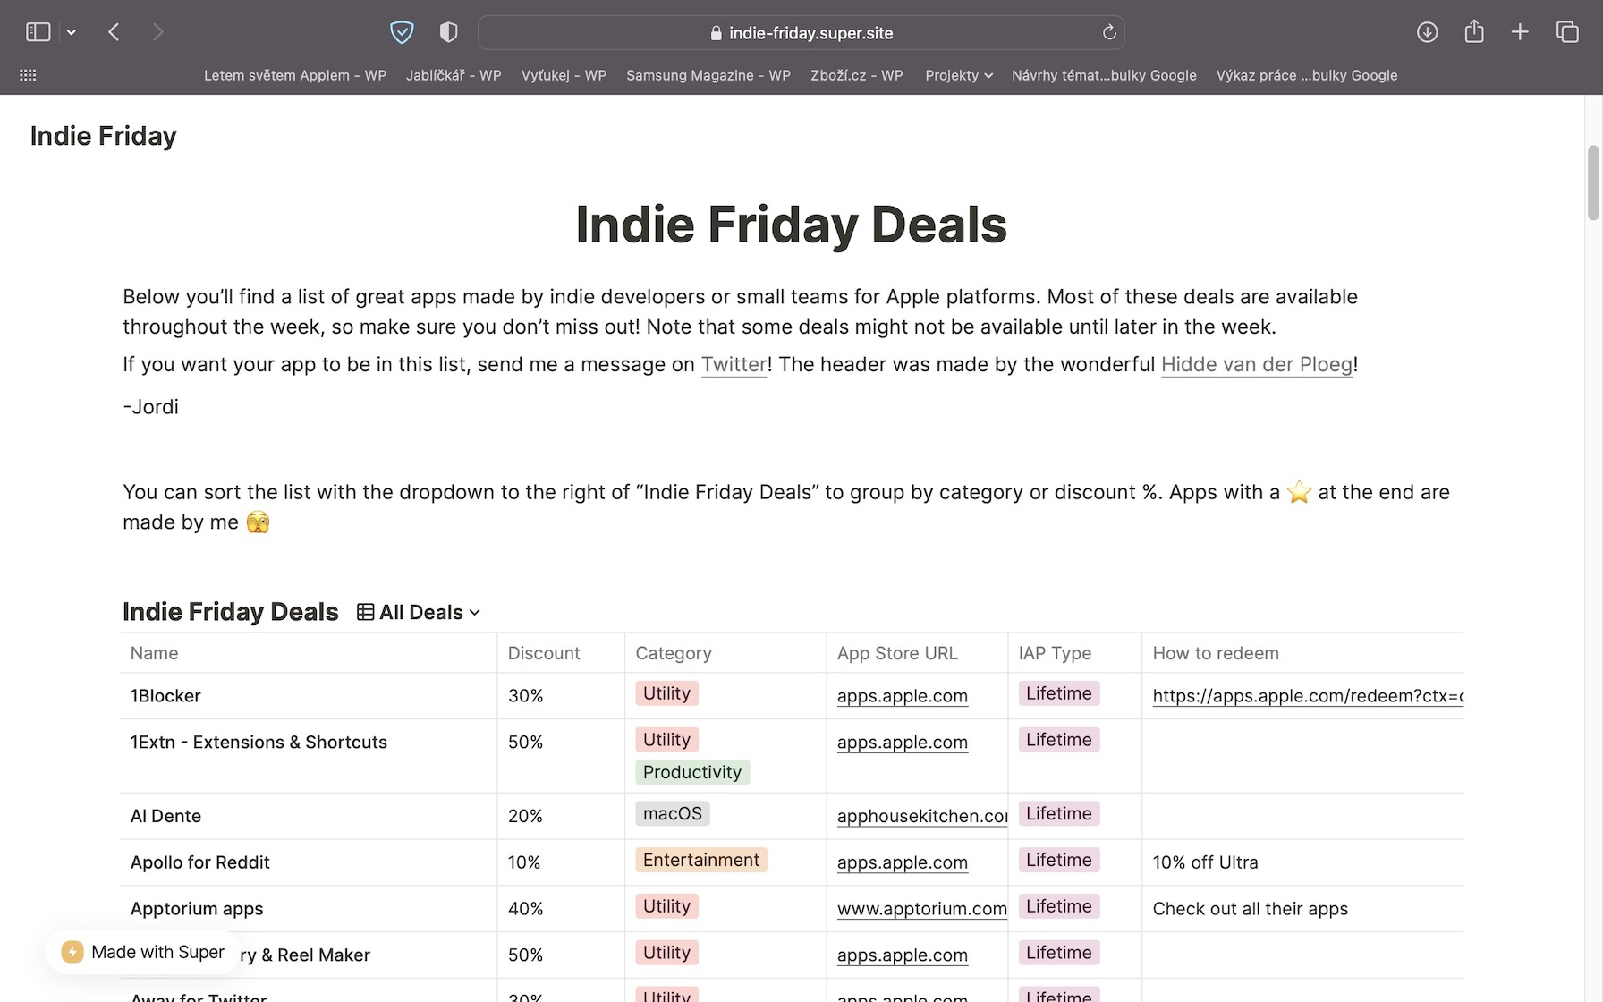Open the favorites grid icon
The width and height of the screenshot is (1603, 1002).
pyautogui.click(x=28, y=75)
